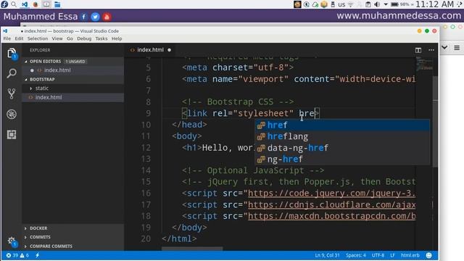Viewport: 464px width, 261px height.
Task: Click the editor minimap
Action: pyautogui.click(x=424, y=64)
